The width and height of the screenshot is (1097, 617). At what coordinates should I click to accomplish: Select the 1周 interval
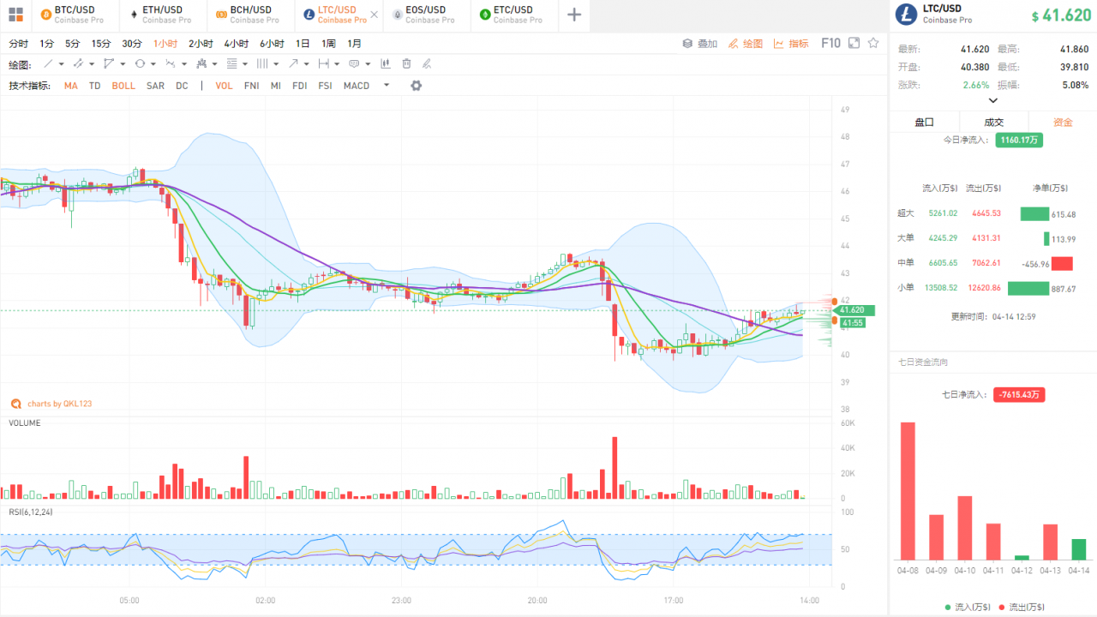point(329,44)
